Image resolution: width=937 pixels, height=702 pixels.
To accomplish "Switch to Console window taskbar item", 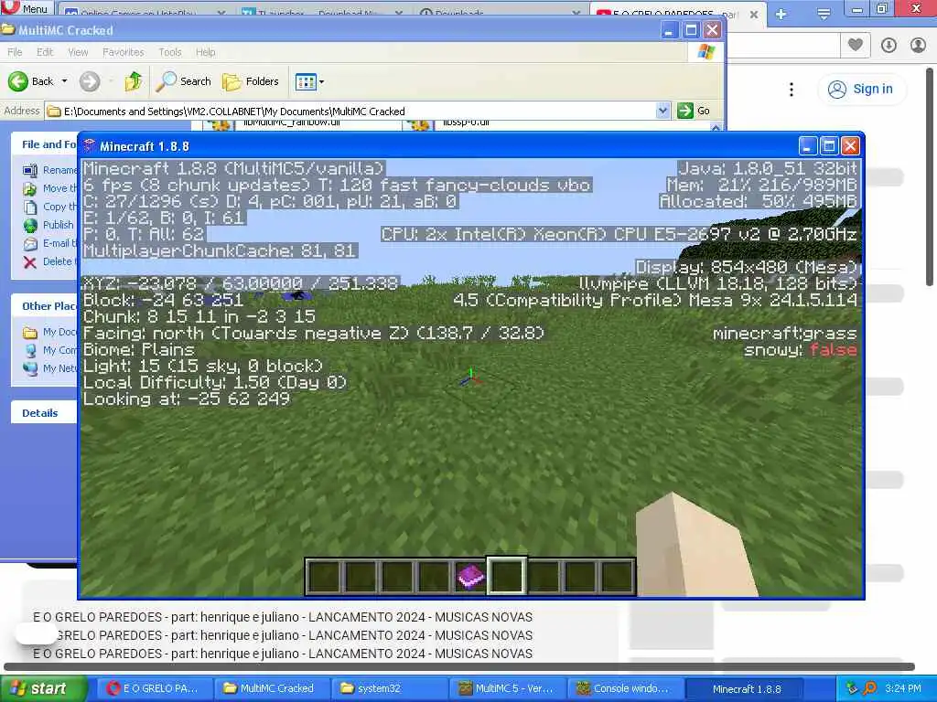I will pos(623,688).
